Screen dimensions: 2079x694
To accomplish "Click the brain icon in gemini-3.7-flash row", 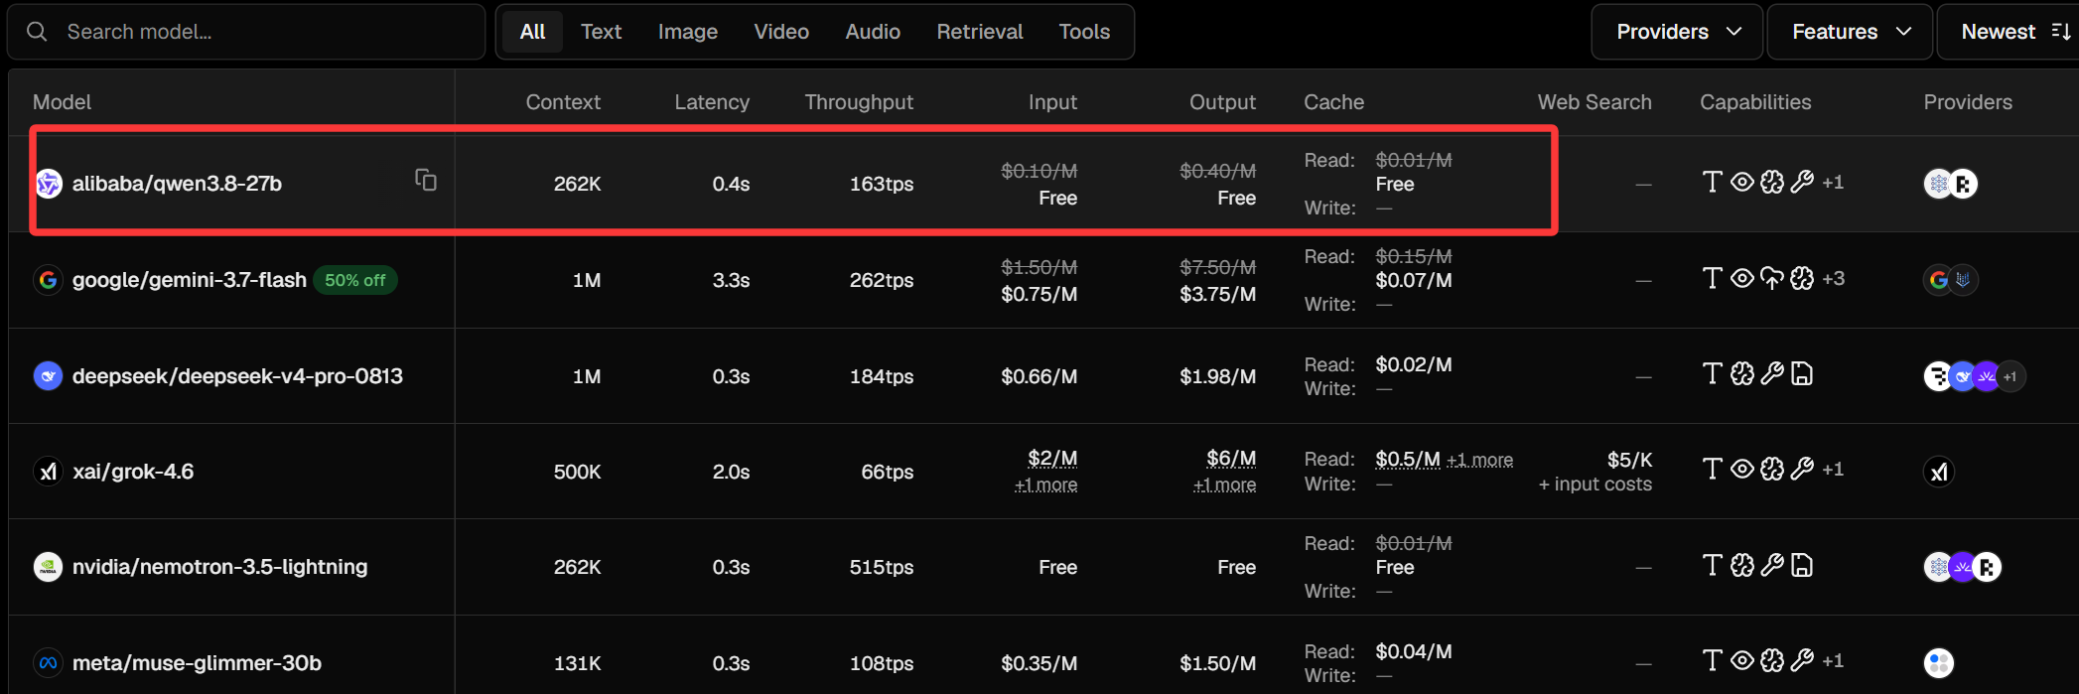I will coord(1802,278).
